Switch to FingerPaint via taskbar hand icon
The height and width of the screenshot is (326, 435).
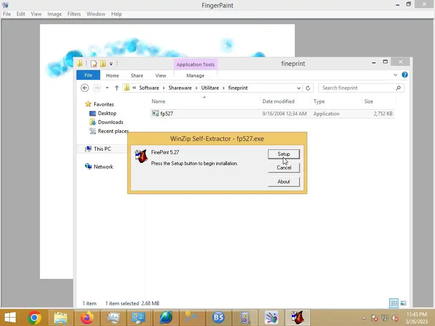pos(271,318)
